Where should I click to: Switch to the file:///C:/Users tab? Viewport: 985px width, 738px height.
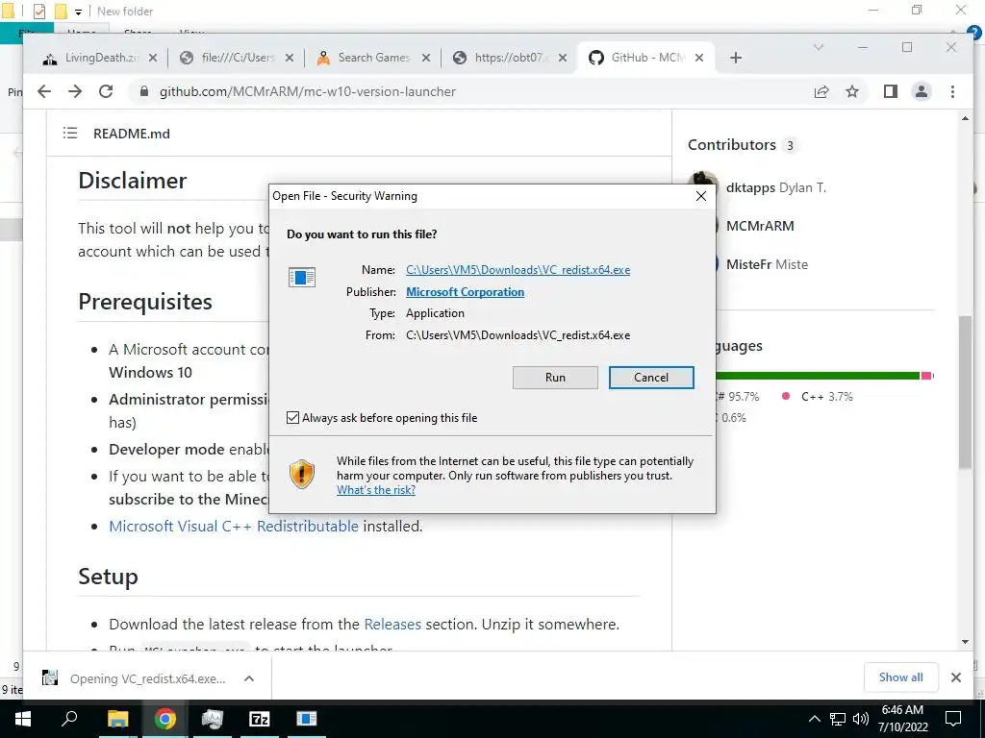(239, 58)
